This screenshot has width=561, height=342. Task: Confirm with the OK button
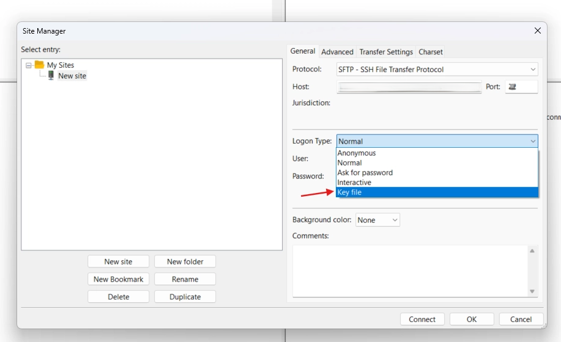pyautogui.click(x=472, y=319)
